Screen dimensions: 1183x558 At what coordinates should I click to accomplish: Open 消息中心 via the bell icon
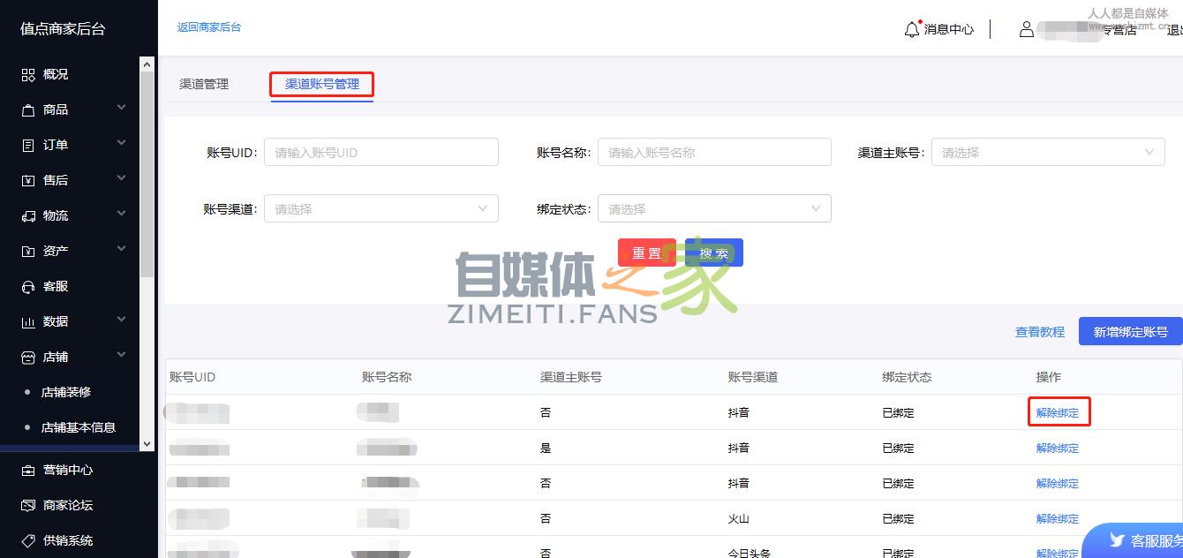click(x=912, y=29)
